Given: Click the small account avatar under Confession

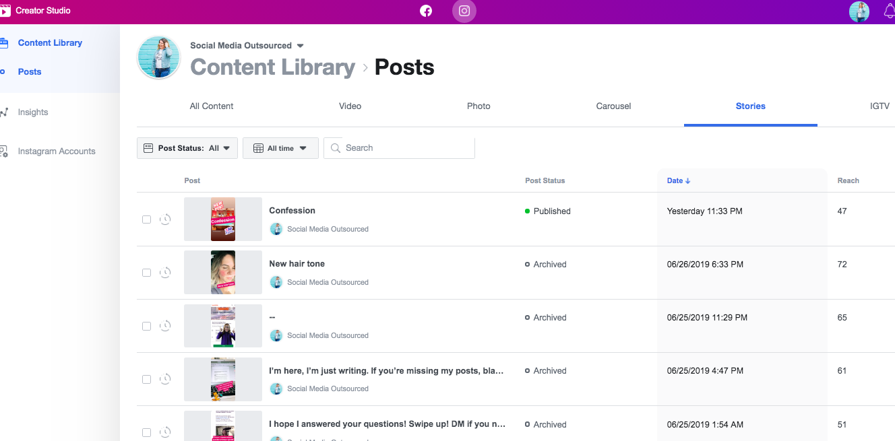Looking at the screenshot, I should 276,229.
